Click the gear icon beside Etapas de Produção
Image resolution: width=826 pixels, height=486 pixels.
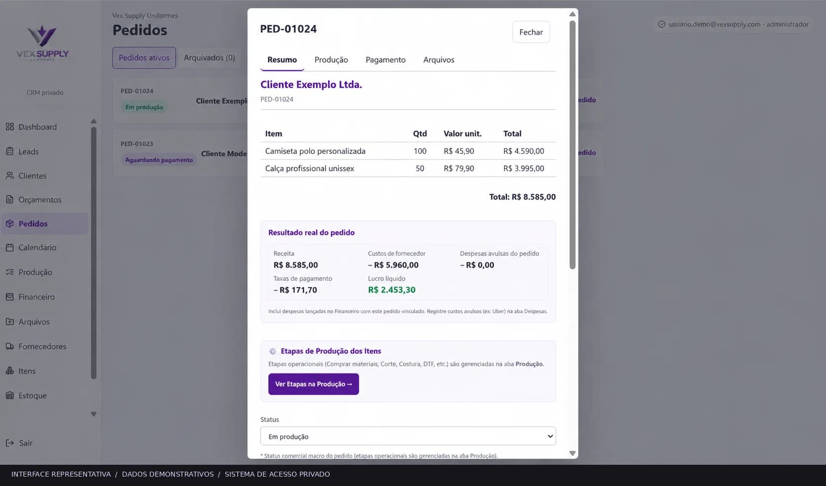pyautogui.click(x=273, y=352)
